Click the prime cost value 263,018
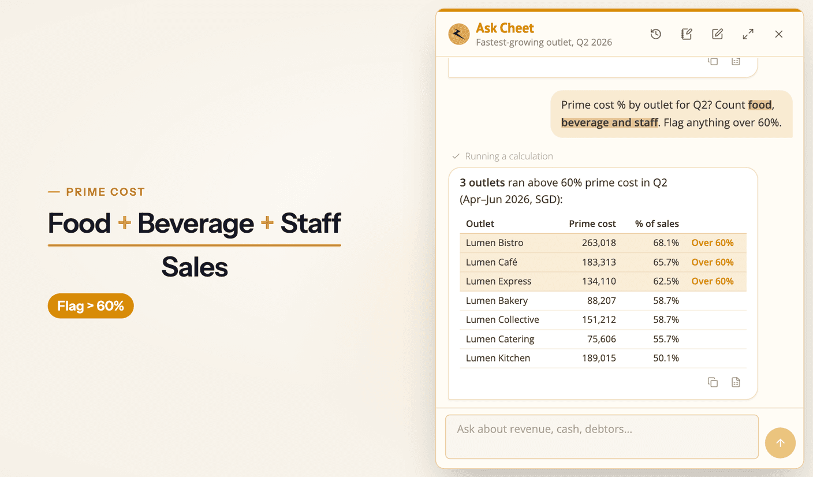813x477 pixels. point(599,243)
